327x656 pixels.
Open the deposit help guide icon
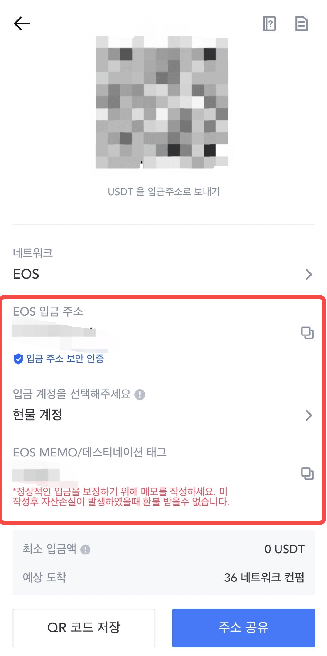coord(269,23)
